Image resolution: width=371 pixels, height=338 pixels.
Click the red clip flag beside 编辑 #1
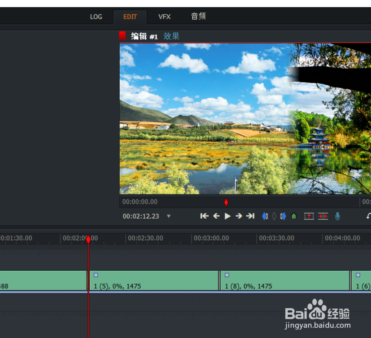coord(123,36)
